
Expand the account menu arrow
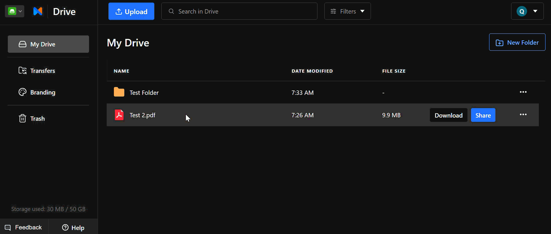pos(535,11)
